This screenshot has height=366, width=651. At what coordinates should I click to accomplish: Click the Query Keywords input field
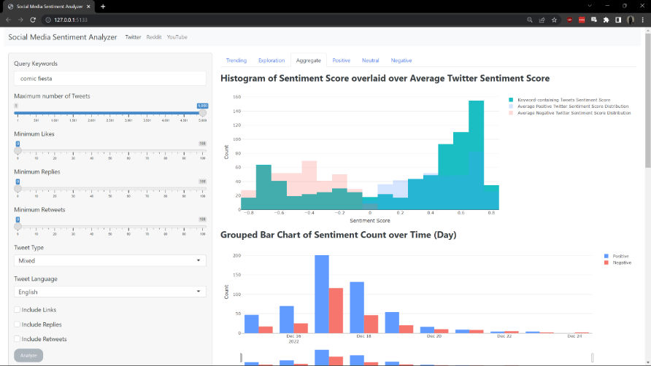(x=110, y=77)
